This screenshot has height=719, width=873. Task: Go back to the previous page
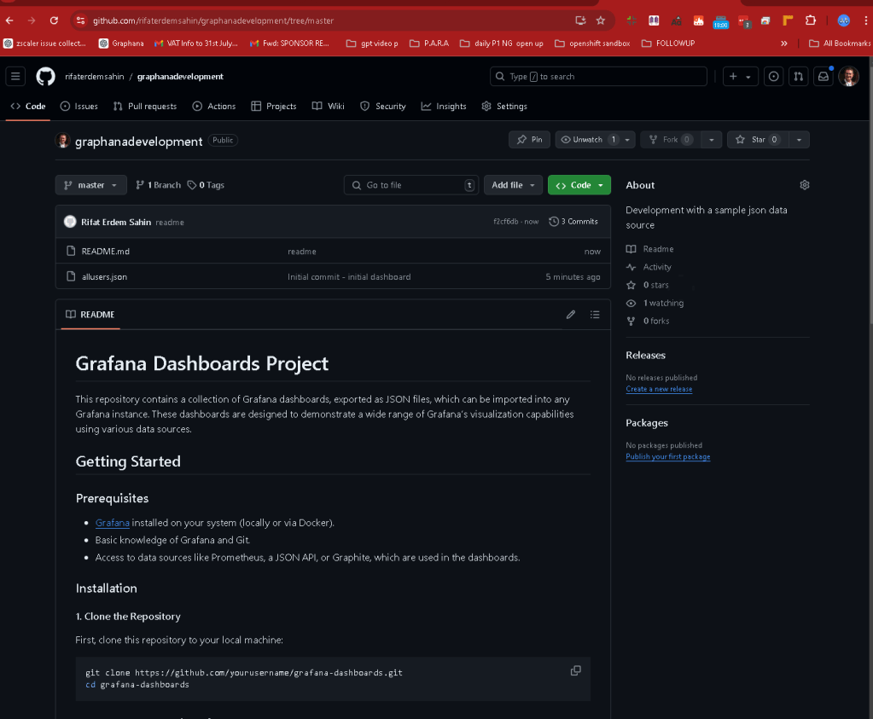[9, 20]
